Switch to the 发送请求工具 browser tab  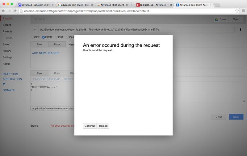click(x=154, y=5)
